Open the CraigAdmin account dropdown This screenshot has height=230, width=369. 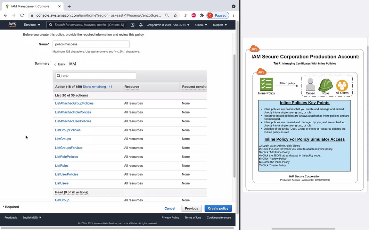click(x=168, y=25)
